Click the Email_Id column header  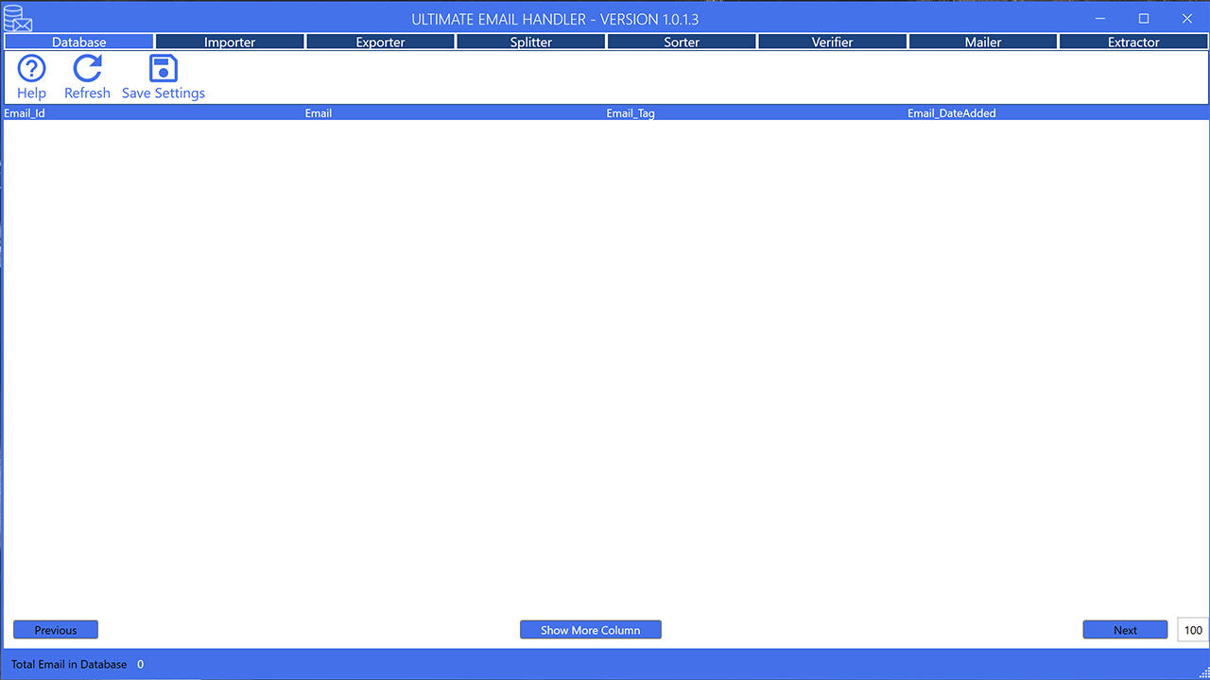25,112
